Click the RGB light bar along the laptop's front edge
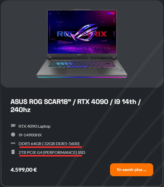 coord(82,77)
